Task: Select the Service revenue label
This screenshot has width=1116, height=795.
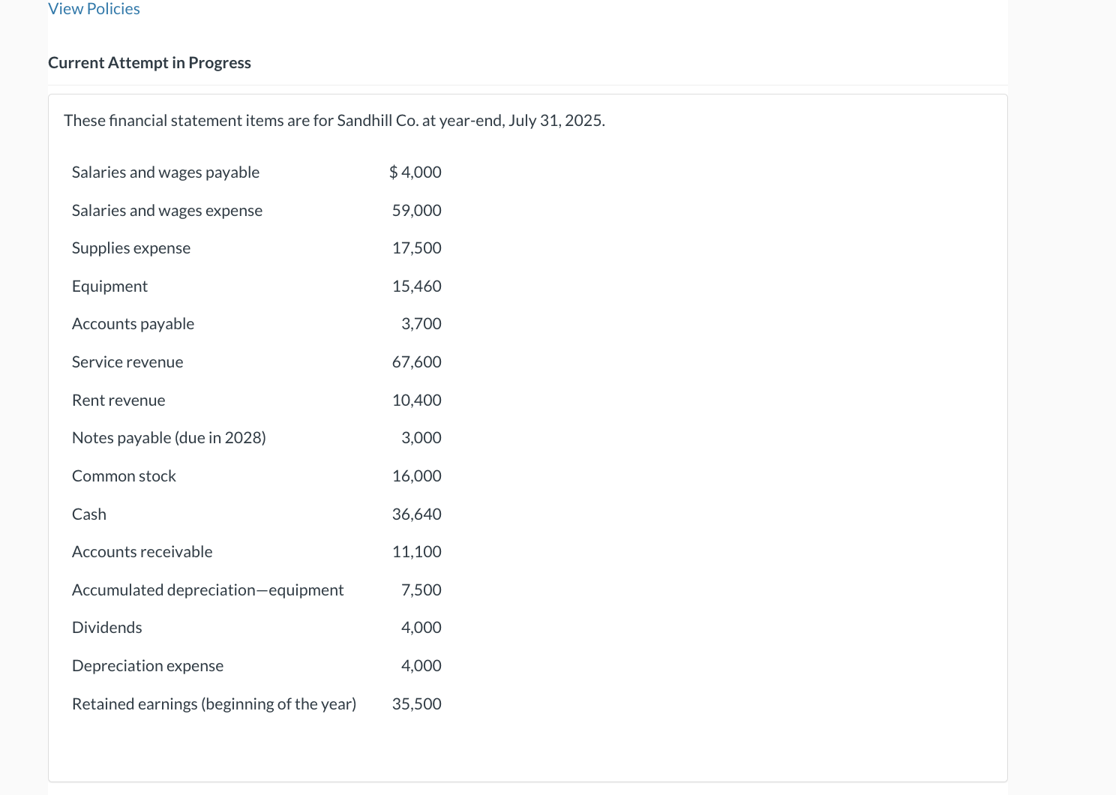Action: tap(127, 361)
